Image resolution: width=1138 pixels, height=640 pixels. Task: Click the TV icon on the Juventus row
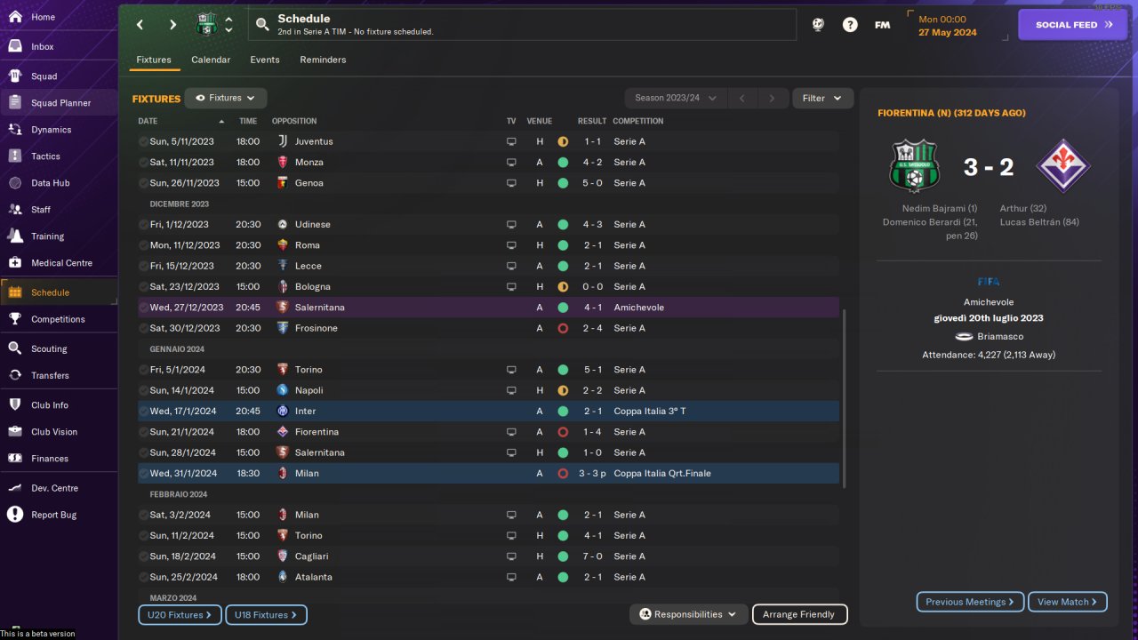tap(511, 141)
